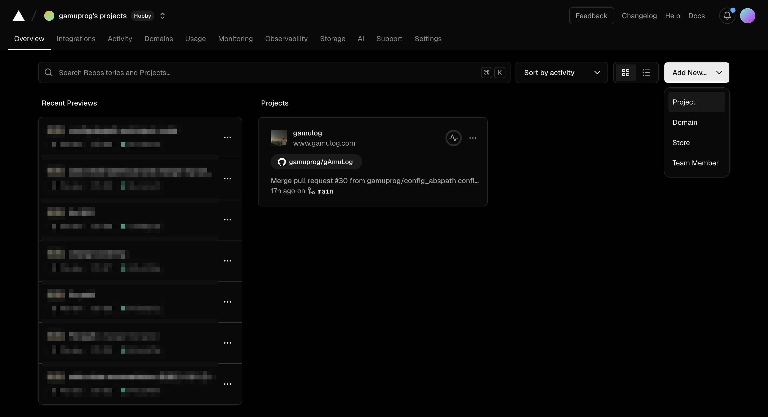Visit the www.gamulog.com link
This screenshot has width=768, height=417.
[x=324, y=143]
